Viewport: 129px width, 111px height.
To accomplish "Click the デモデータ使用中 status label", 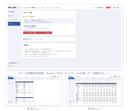I will (29, 17).
